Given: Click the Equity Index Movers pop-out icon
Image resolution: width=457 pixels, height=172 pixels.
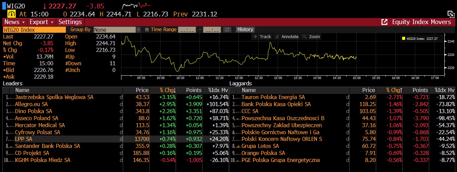Looking at the screenshot, I should [x=384, y=22].
